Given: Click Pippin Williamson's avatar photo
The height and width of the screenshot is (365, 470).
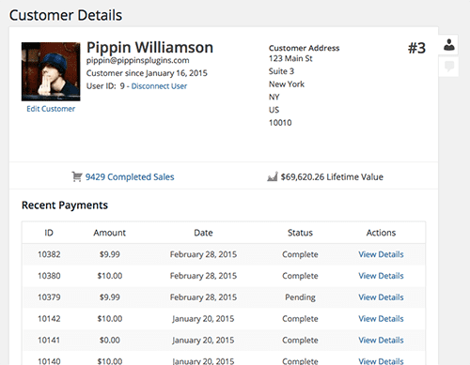Looking at the screenshot, I should 51,71.
